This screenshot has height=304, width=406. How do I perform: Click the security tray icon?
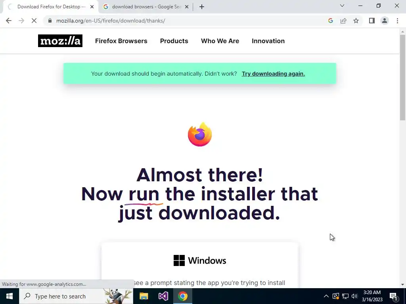pos(335,296)
